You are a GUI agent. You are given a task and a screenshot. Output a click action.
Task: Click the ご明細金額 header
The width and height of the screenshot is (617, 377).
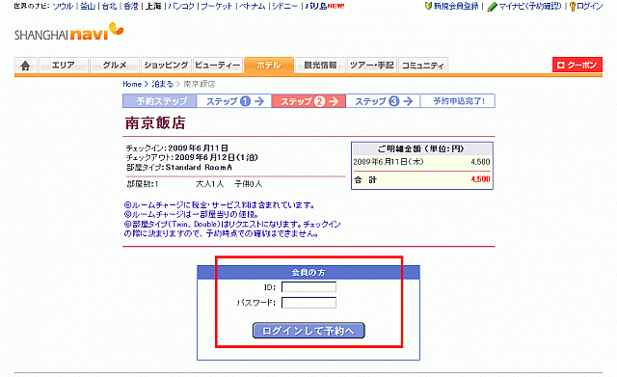(422, 148)
